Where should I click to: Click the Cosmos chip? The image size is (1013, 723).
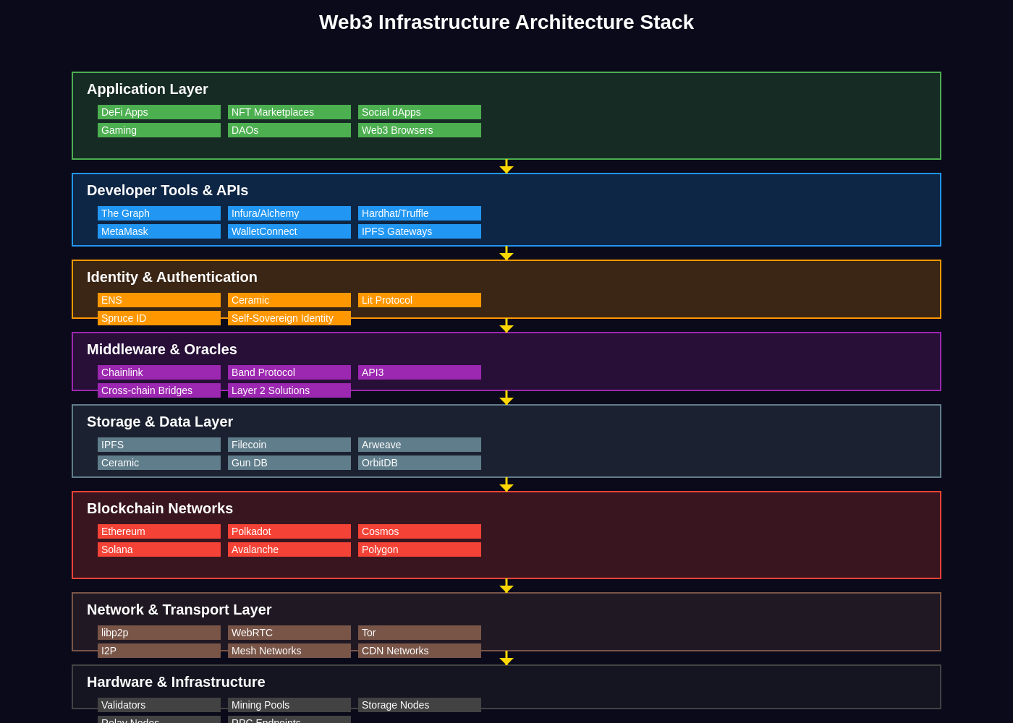(x=420, y=531)
